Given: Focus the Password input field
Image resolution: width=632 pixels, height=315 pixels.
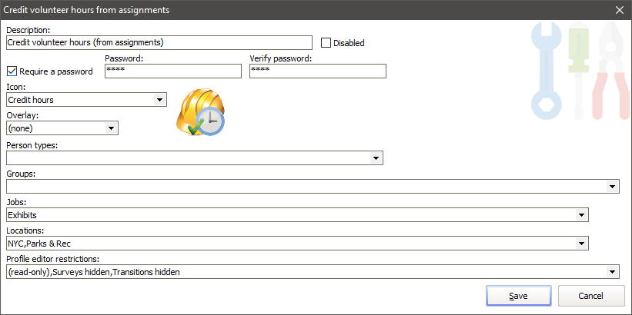Looking at the screenshot, I should [x=172, y=71].
